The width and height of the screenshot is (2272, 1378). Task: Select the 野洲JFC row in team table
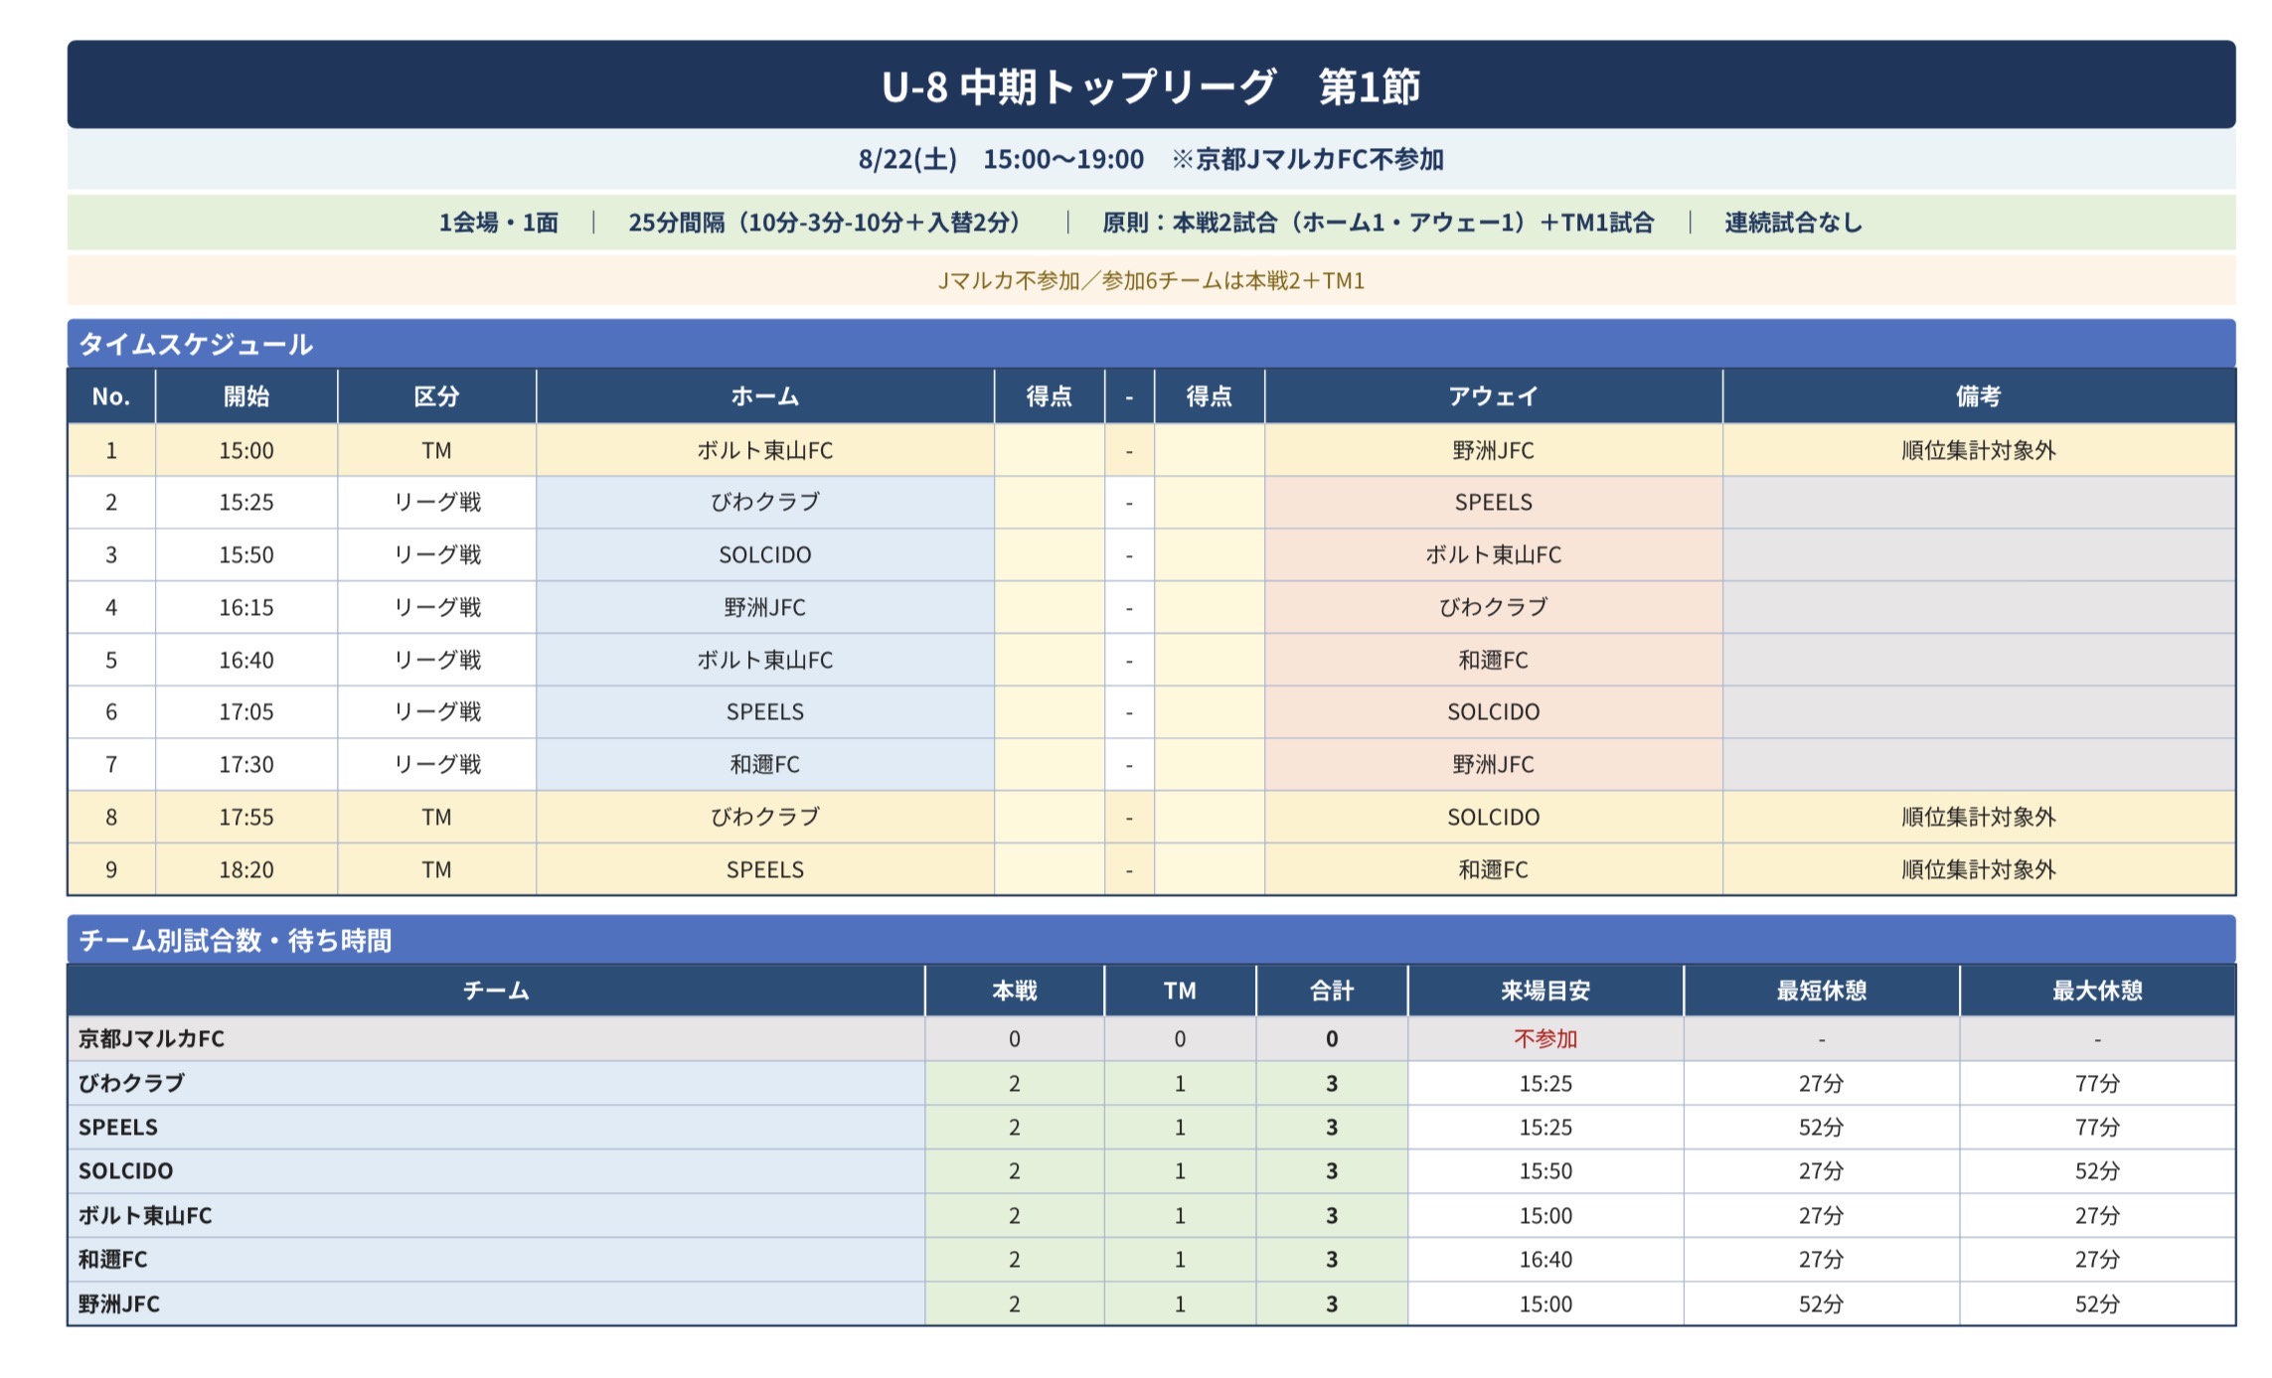1151,1303
